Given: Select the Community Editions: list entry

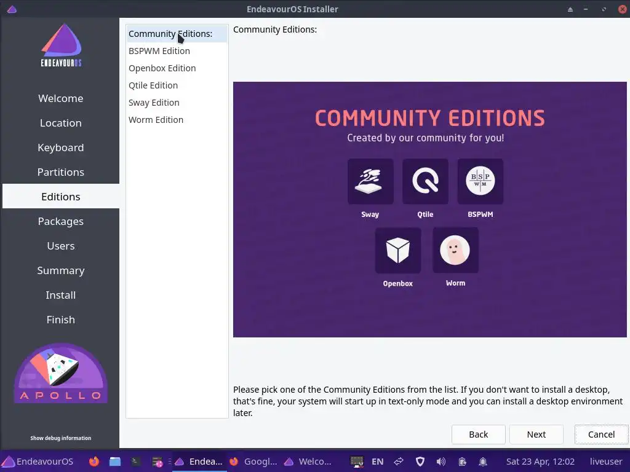Looking at the screenshot, I should [177, 34].
